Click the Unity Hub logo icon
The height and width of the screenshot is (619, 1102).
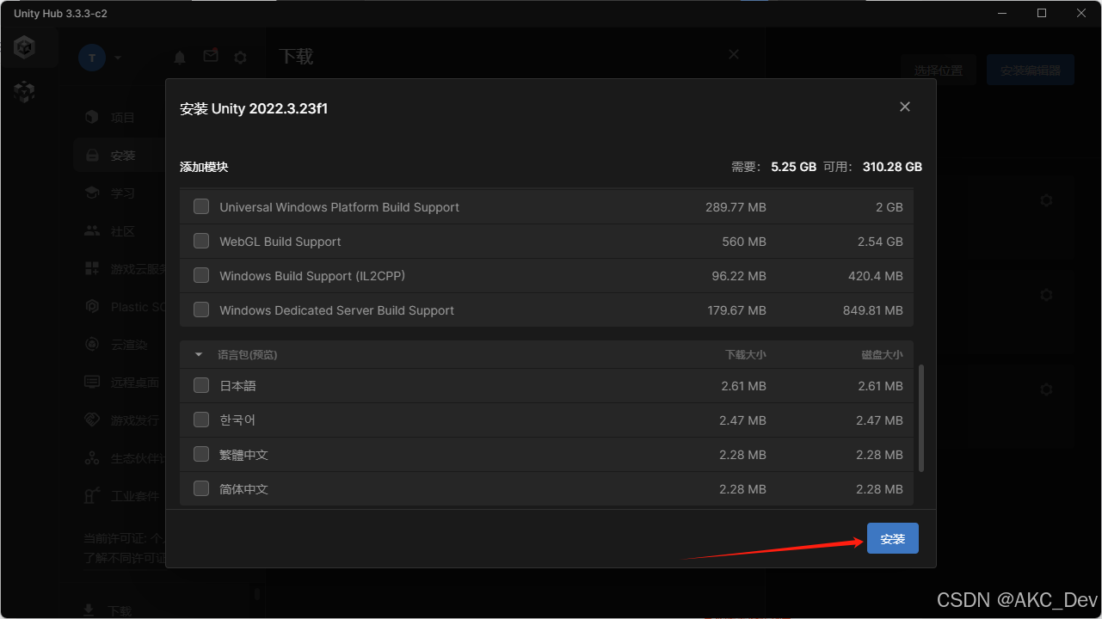coord(25,48)
